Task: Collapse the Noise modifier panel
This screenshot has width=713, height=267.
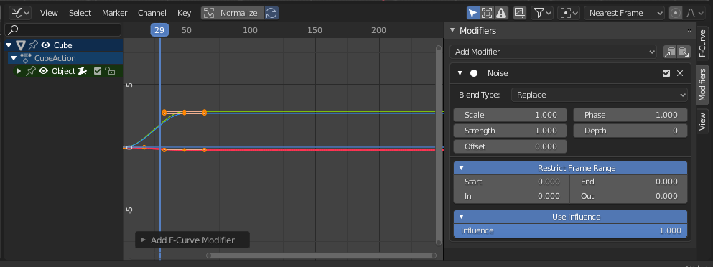Action: click(x=460, y=73)
